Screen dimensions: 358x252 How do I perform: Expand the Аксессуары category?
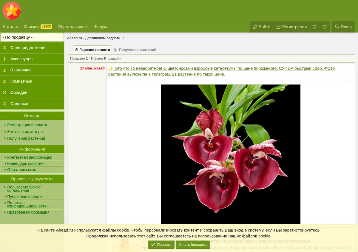(32, 59)
